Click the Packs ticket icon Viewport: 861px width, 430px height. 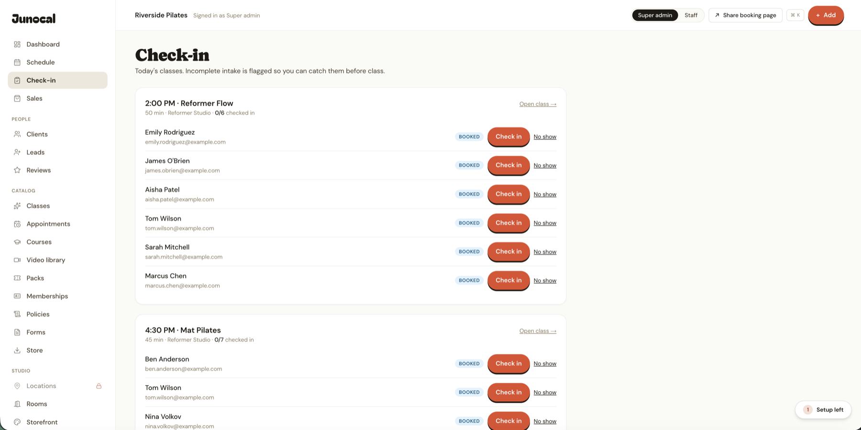point(17,278)
